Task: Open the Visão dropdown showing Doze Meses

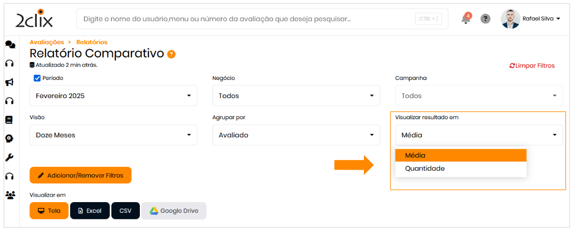Action: pyautogui.click(x=113, y=135)
